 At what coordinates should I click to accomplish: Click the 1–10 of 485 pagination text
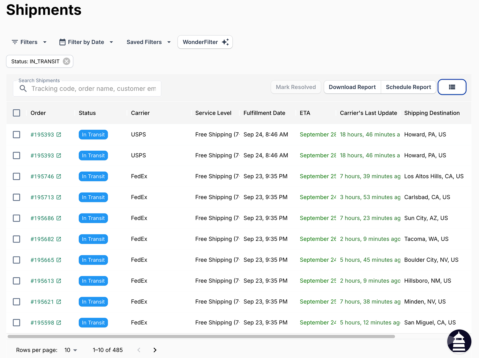tap(108, 350)
